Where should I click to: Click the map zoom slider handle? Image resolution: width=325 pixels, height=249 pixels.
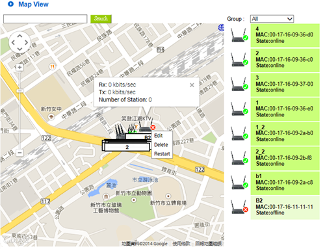point(19,91)
